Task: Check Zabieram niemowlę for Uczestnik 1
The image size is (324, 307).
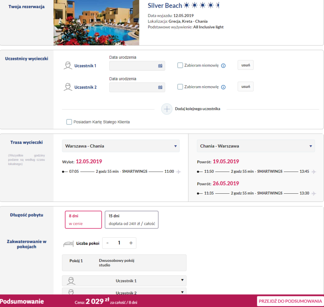Action: 180,65
